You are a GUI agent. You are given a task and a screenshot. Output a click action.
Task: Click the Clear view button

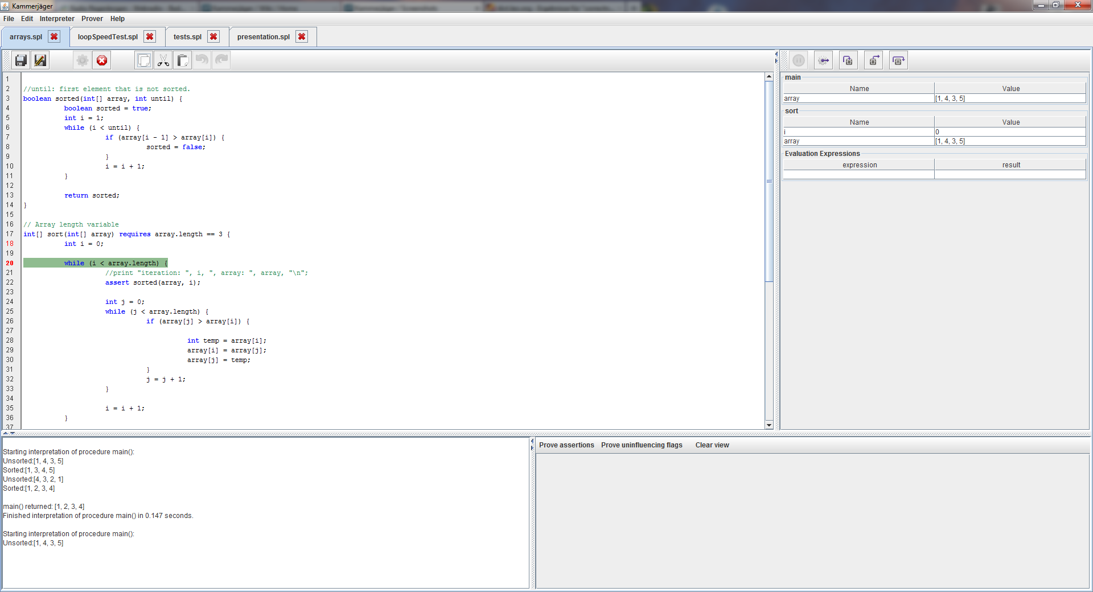click(712, 445)
